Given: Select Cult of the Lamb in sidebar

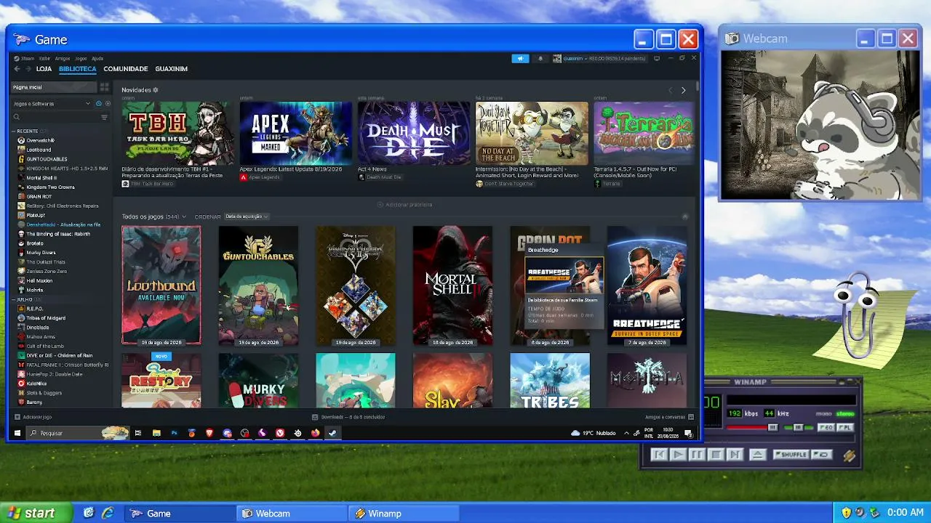Looking at the screenshot, I should tap(46, 346).
